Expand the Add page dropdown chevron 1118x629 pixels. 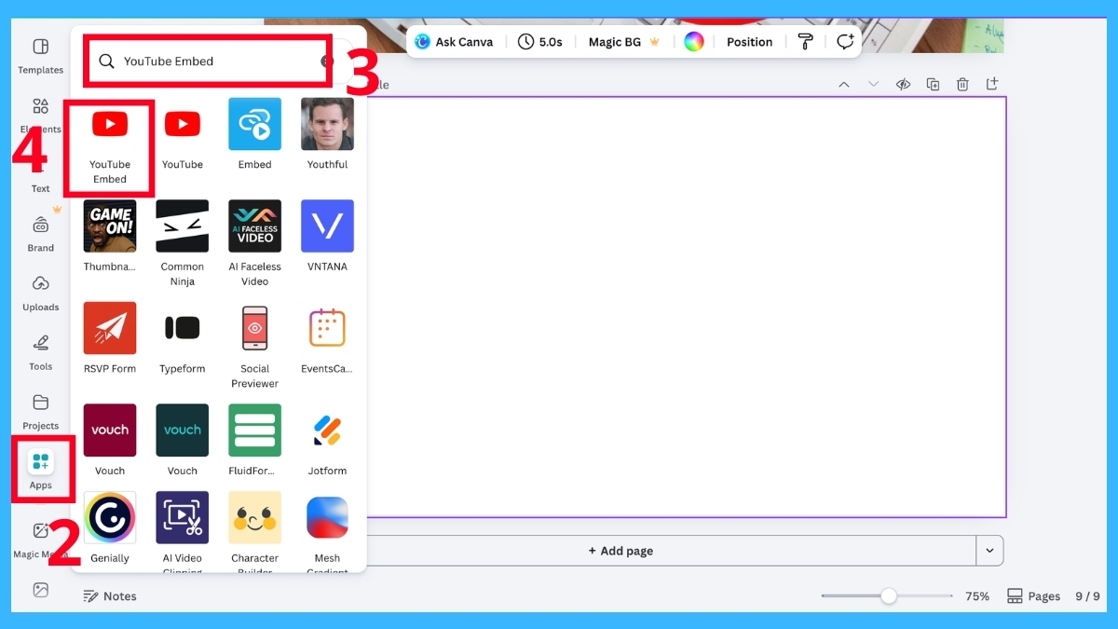tap(989, 551)
